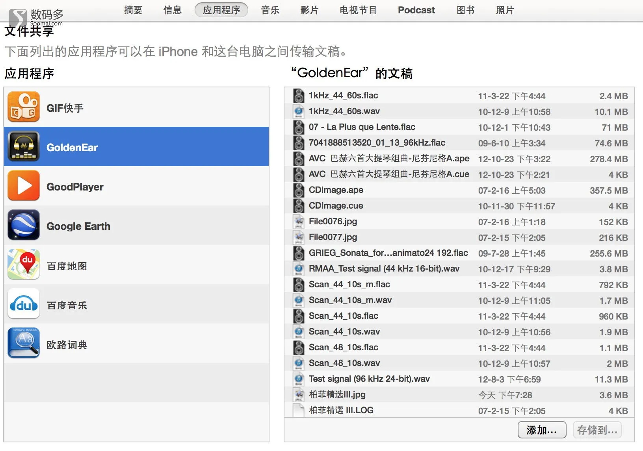Image resolution: width=643 pixels, height=451 pixels.
Task: Switch to the 信息 tab
Action: [x=173, y=10]
